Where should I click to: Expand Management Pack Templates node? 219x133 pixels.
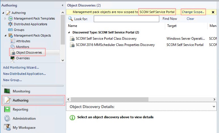pyautogui.click(x=5, y=18)
